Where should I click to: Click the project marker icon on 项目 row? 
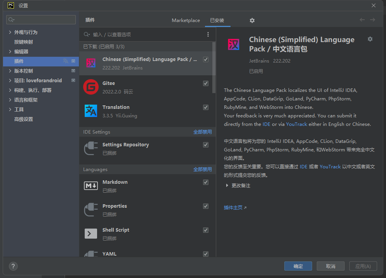(x=73, y=80)
